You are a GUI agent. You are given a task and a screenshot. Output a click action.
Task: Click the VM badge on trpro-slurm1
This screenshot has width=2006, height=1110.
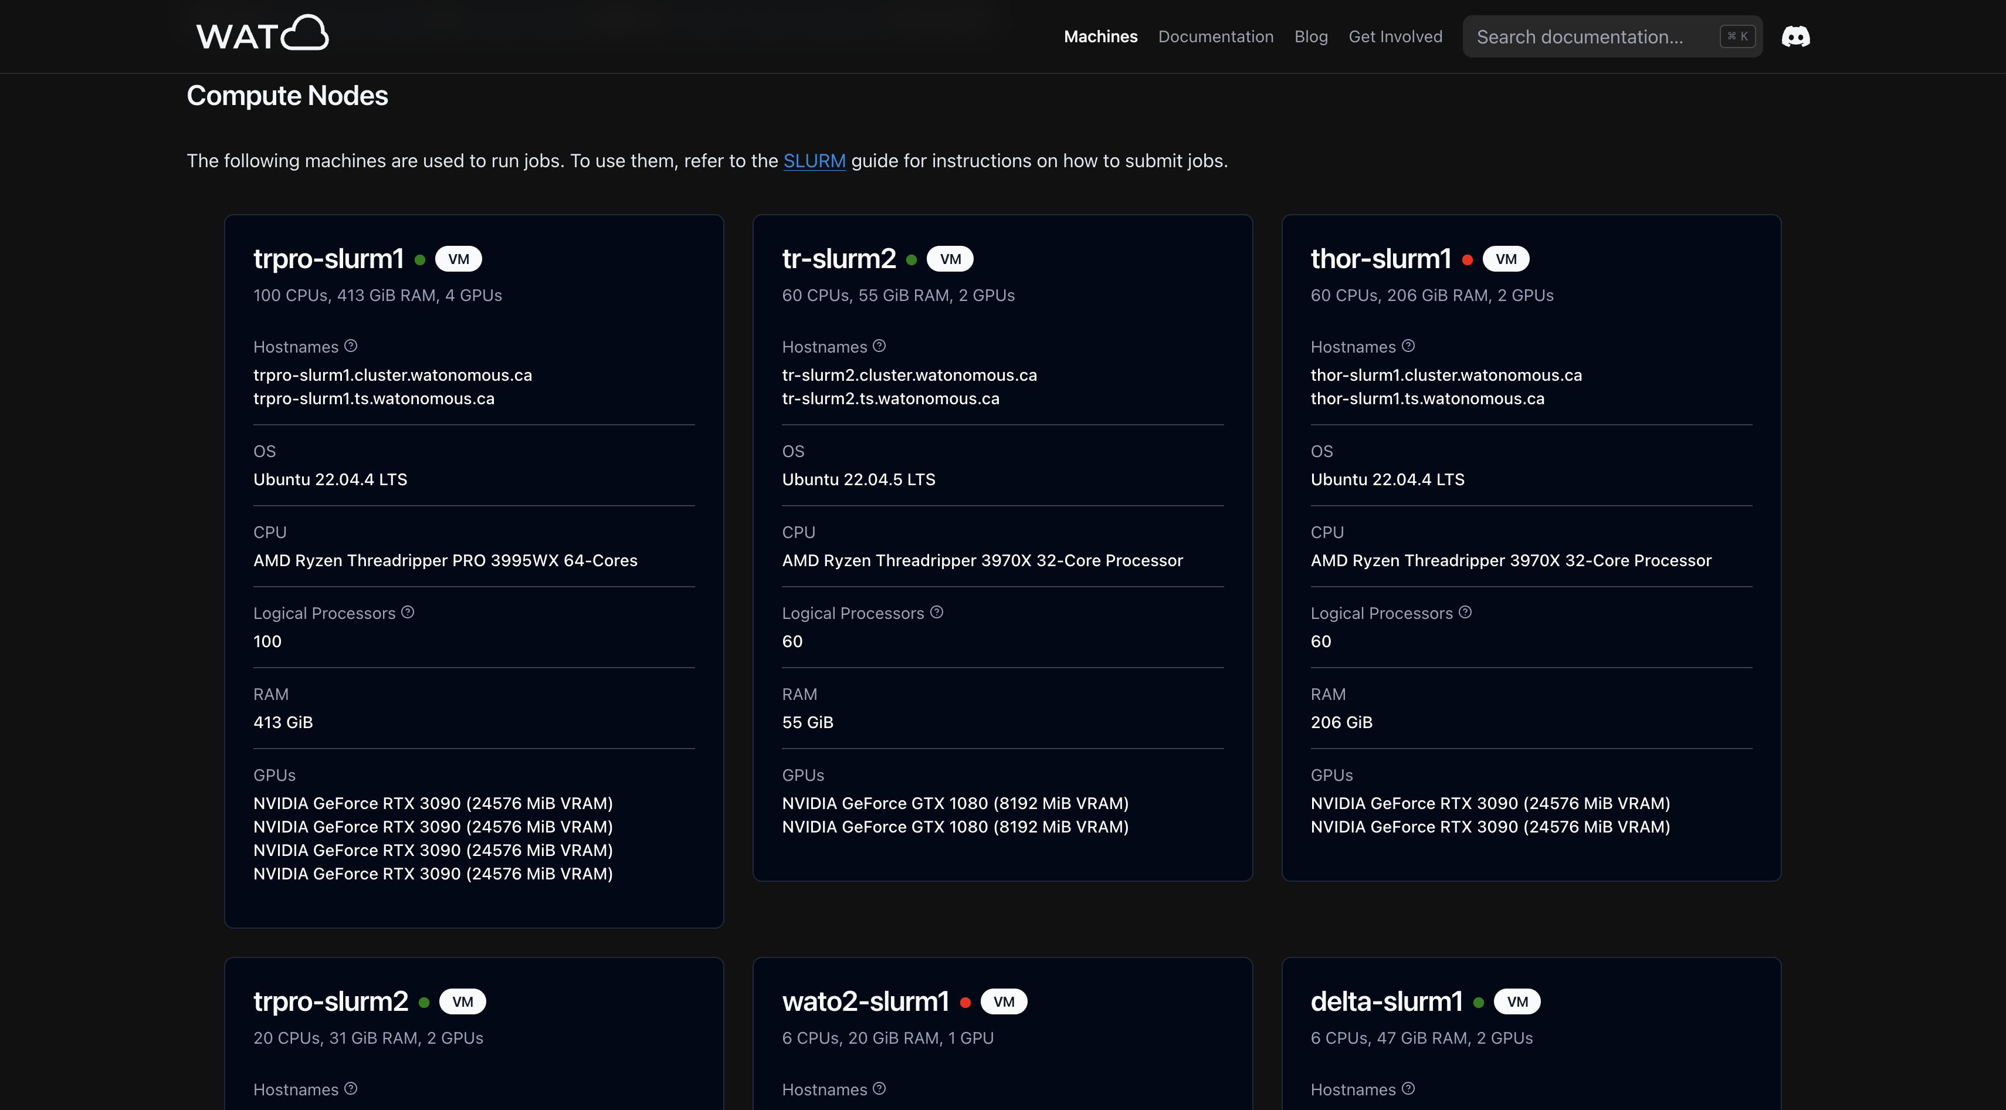pyautogui.click(x=459, y=259)
